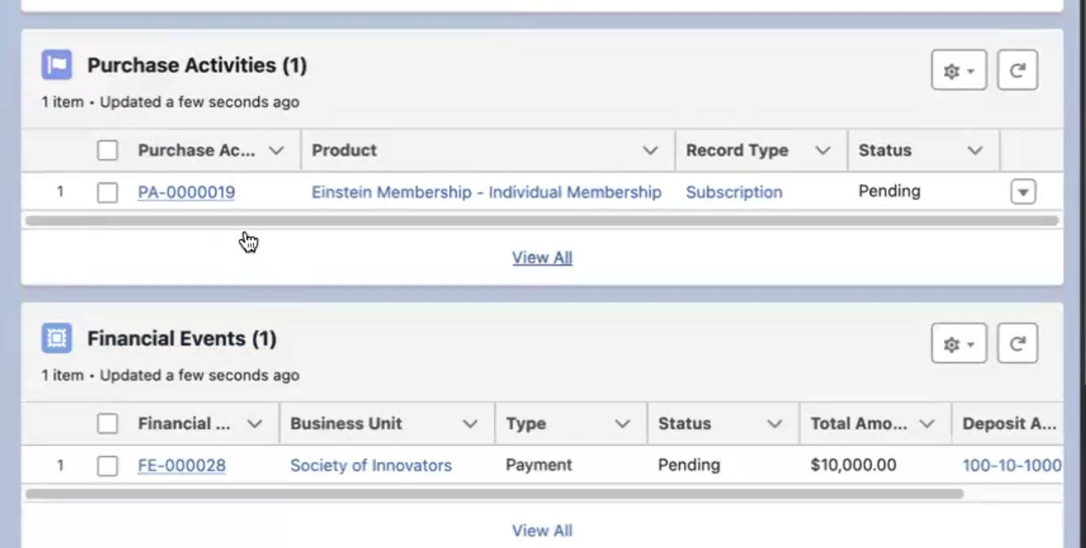1086x548 pixels.
Task: Open the FE-000028 financial event
Action: pos(181,466)
